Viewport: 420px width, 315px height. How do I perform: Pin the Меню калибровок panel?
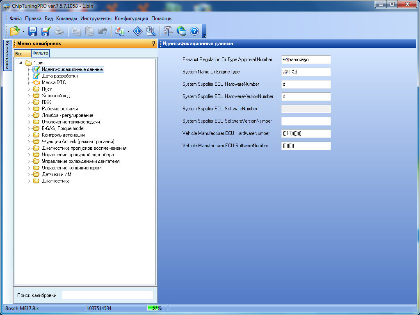153,43
